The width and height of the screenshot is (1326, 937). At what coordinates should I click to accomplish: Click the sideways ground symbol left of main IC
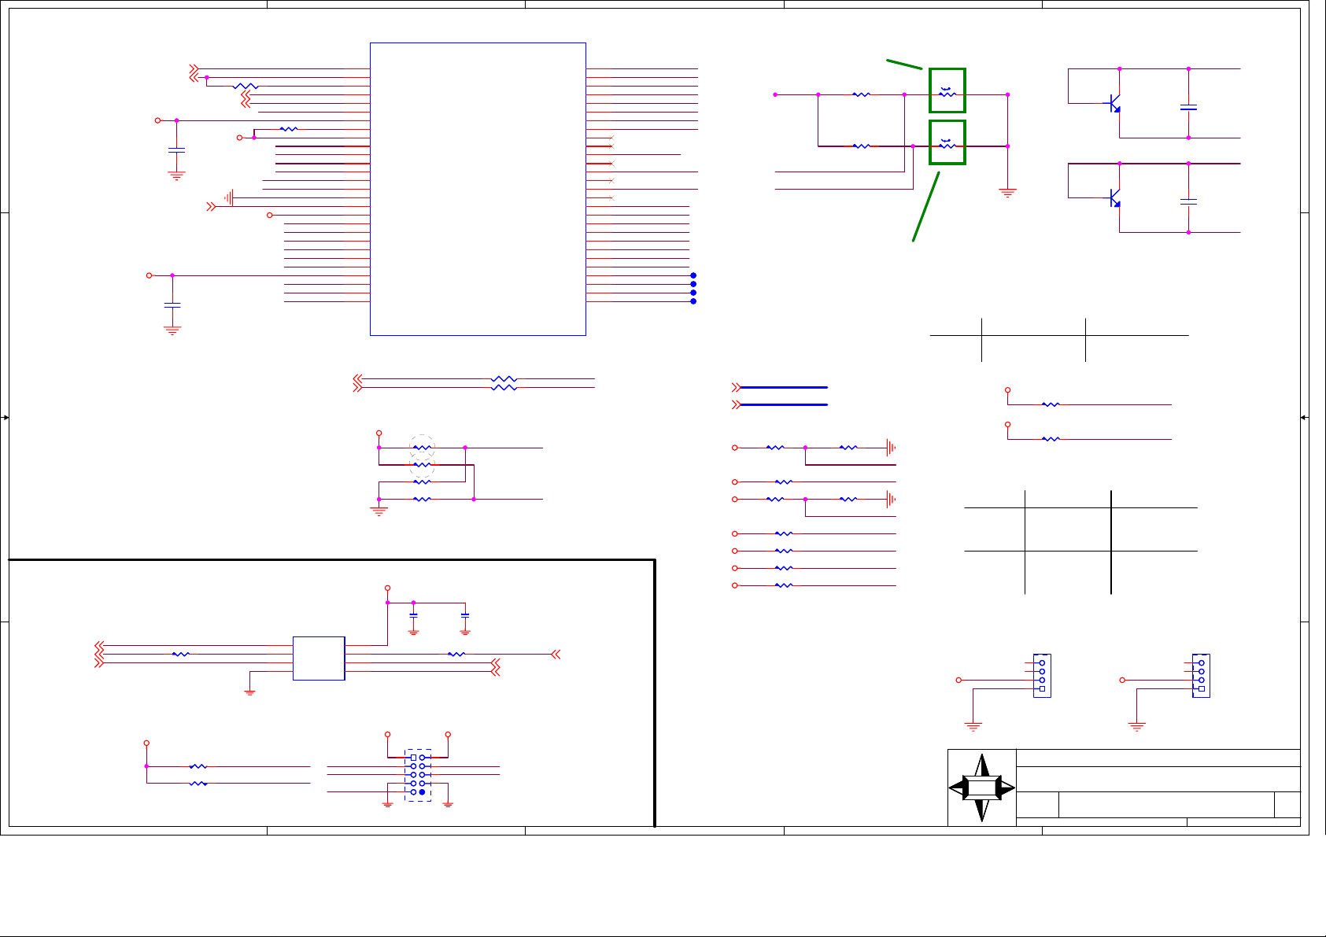(x=228, y=197)
